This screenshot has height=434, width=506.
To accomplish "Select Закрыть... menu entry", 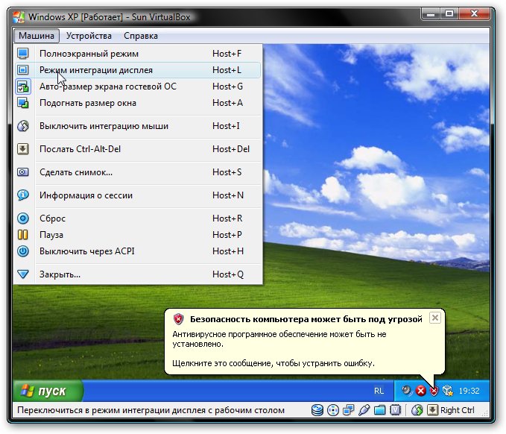I will coord(138,274).
